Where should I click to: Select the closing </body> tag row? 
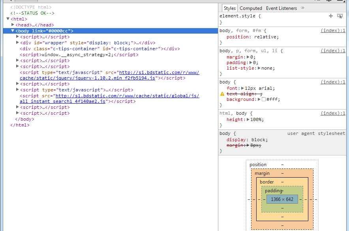point(24,119)
